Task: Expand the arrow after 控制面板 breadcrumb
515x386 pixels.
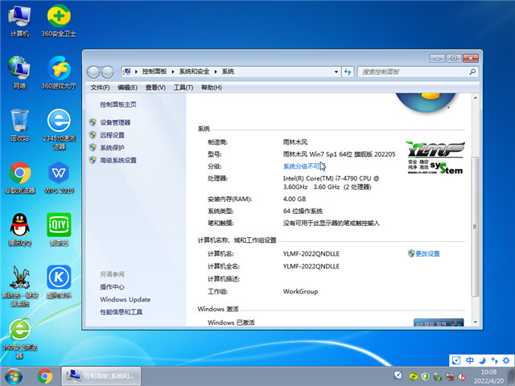Action: click(173, 72)
